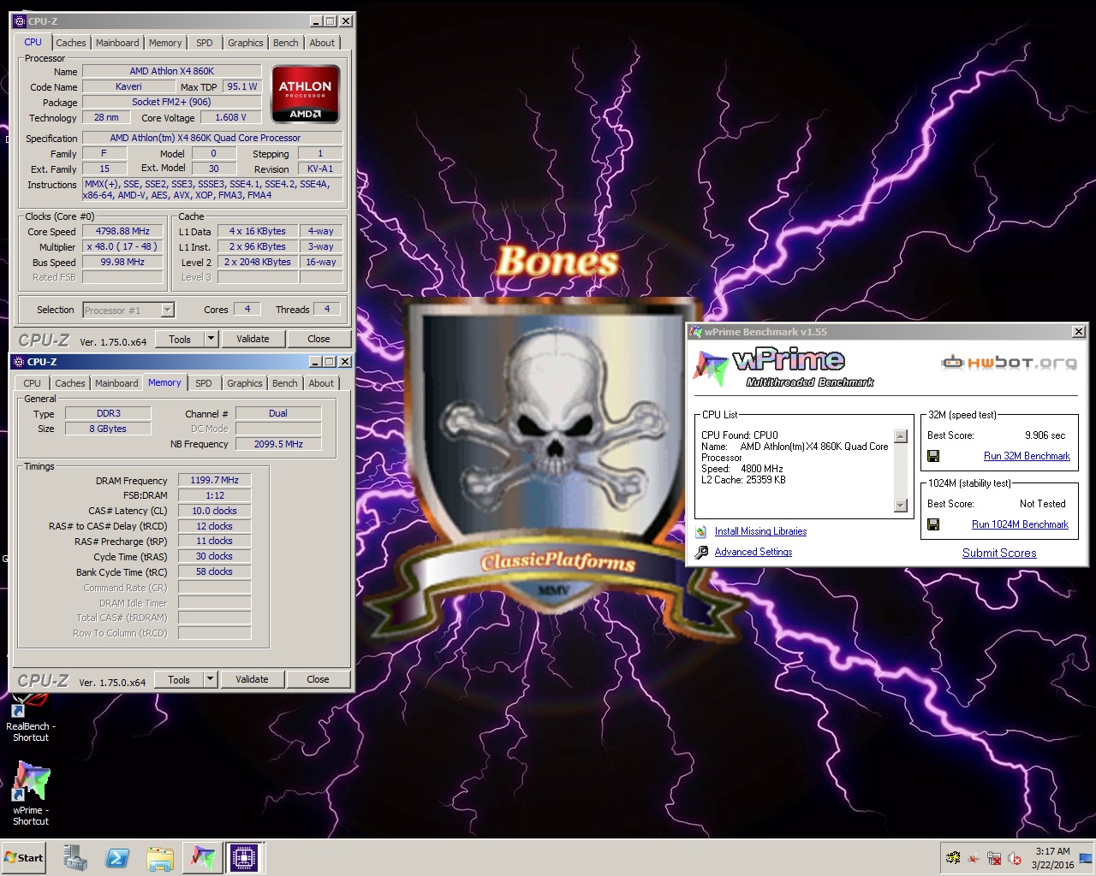The image size is (1096, 876).
Task: Click the wrench icon beside Advanced Settings
Action: click(701, 552)
